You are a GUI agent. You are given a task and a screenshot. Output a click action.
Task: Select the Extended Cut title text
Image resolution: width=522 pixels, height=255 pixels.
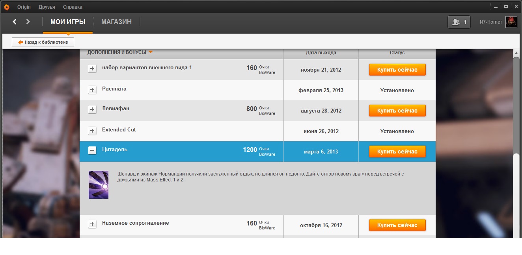click(x=119, y=129)
